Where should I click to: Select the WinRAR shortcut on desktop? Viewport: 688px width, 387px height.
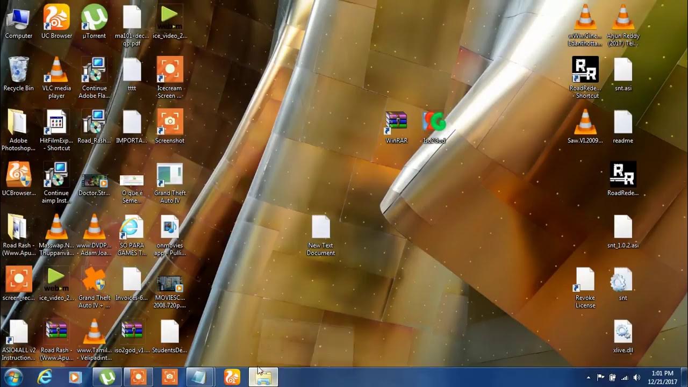(x=397, y=127)
